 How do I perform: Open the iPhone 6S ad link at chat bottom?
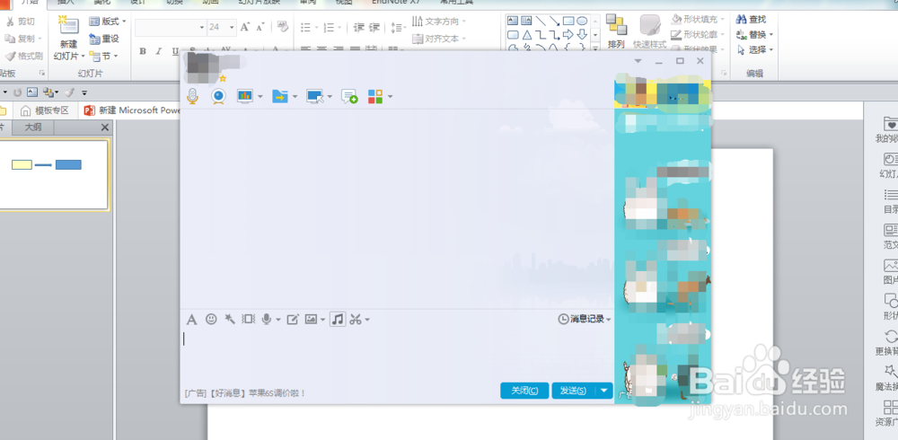point(246,393)
